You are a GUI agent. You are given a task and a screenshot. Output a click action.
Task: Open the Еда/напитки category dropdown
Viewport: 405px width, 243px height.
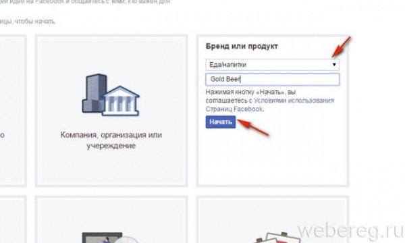273,65
